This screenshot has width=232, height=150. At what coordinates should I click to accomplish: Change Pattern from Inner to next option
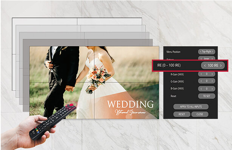(212, 59)
